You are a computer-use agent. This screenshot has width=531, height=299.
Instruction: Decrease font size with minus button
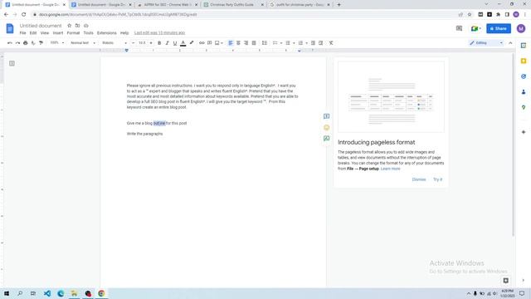coord(133,43)
